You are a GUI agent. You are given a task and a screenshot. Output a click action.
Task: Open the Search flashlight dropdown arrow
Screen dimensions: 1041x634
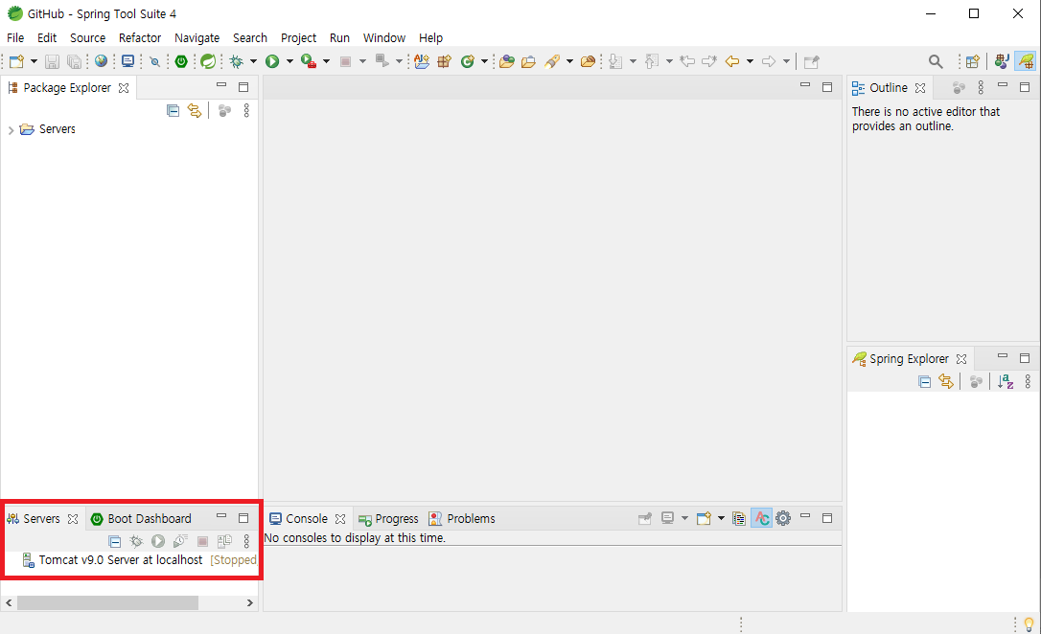(x=569, y=61)
